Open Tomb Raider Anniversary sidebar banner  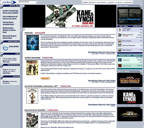tap(130, 114)
